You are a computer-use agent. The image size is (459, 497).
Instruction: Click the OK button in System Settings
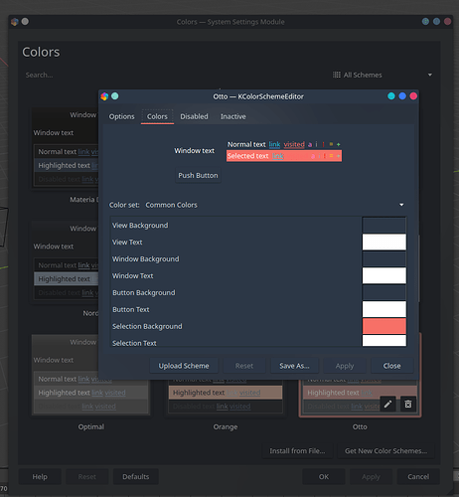coord(324,477)
